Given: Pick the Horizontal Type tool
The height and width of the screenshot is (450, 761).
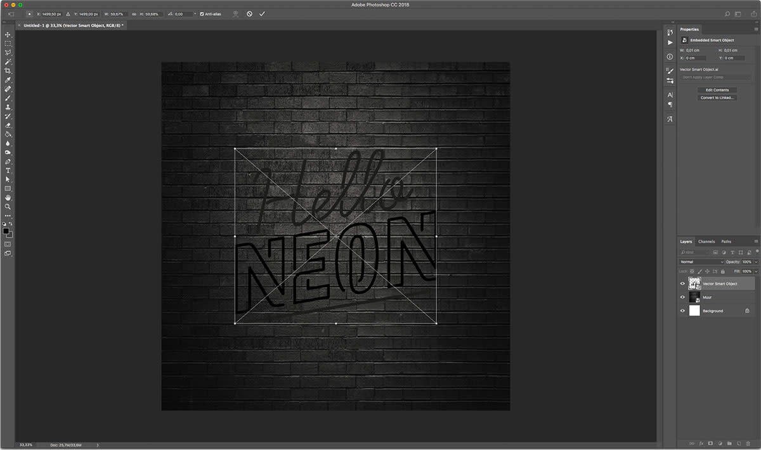Looking at the screenshot, I should 8,170.
